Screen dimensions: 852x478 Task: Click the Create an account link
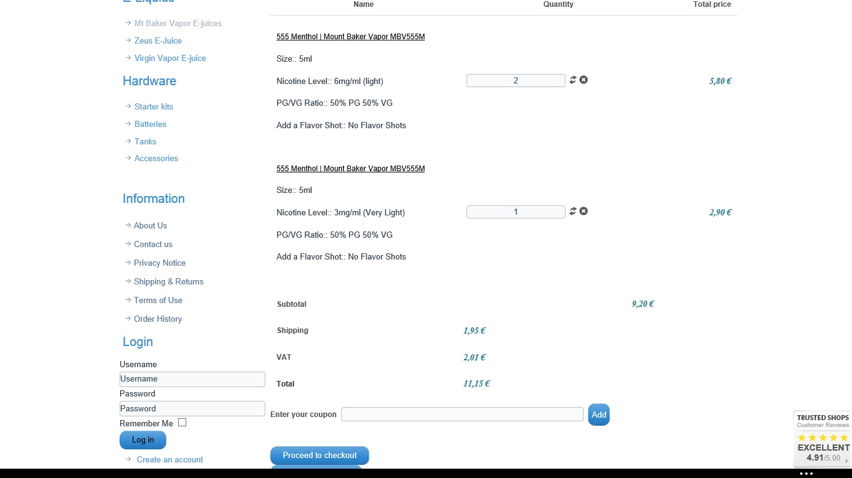170,459
